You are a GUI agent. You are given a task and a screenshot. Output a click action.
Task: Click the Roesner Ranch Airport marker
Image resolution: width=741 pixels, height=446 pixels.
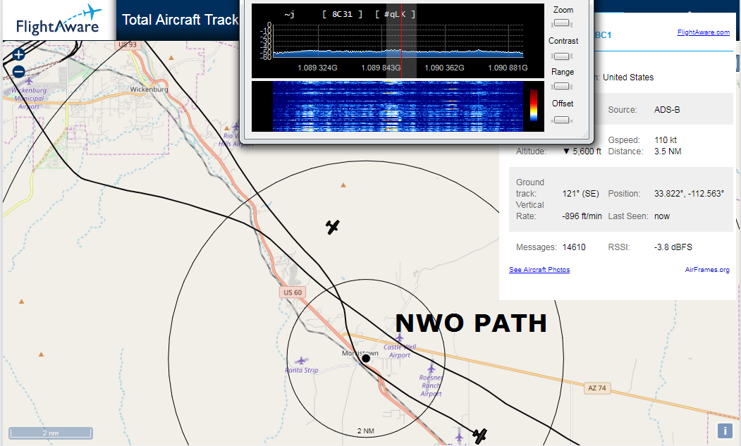[431, 368]
